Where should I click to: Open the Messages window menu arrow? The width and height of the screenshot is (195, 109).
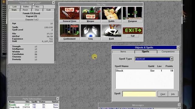(179, 105)
